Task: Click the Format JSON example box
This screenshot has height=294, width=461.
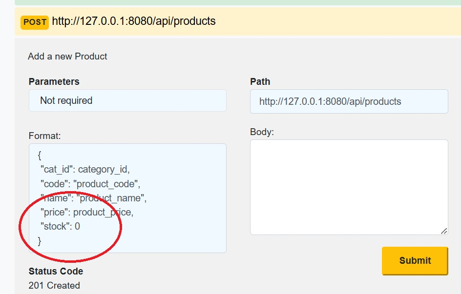Action: click(x=127, y=197)
